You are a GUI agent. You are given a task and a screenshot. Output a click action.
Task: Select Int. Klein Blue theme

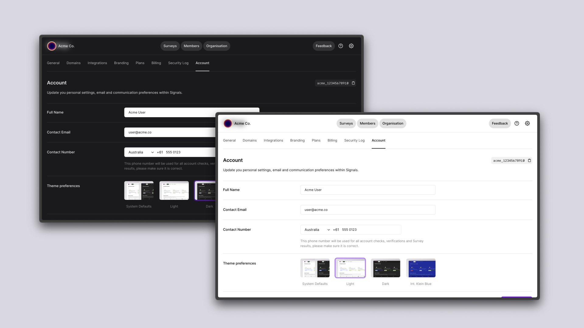[x=421, y=268]
